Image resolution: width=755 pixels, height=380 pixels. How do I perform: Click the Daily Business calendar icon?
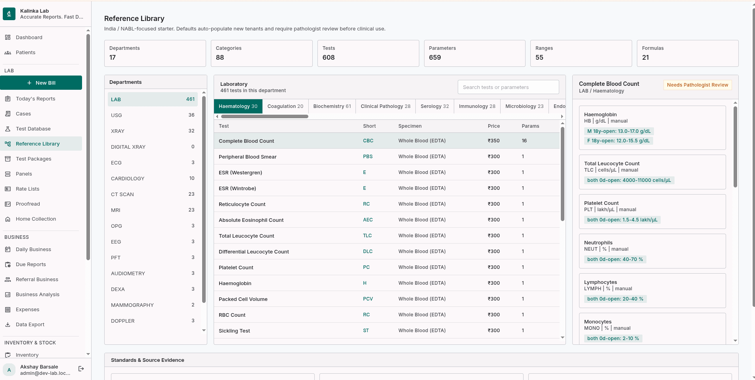pos(8,249)
